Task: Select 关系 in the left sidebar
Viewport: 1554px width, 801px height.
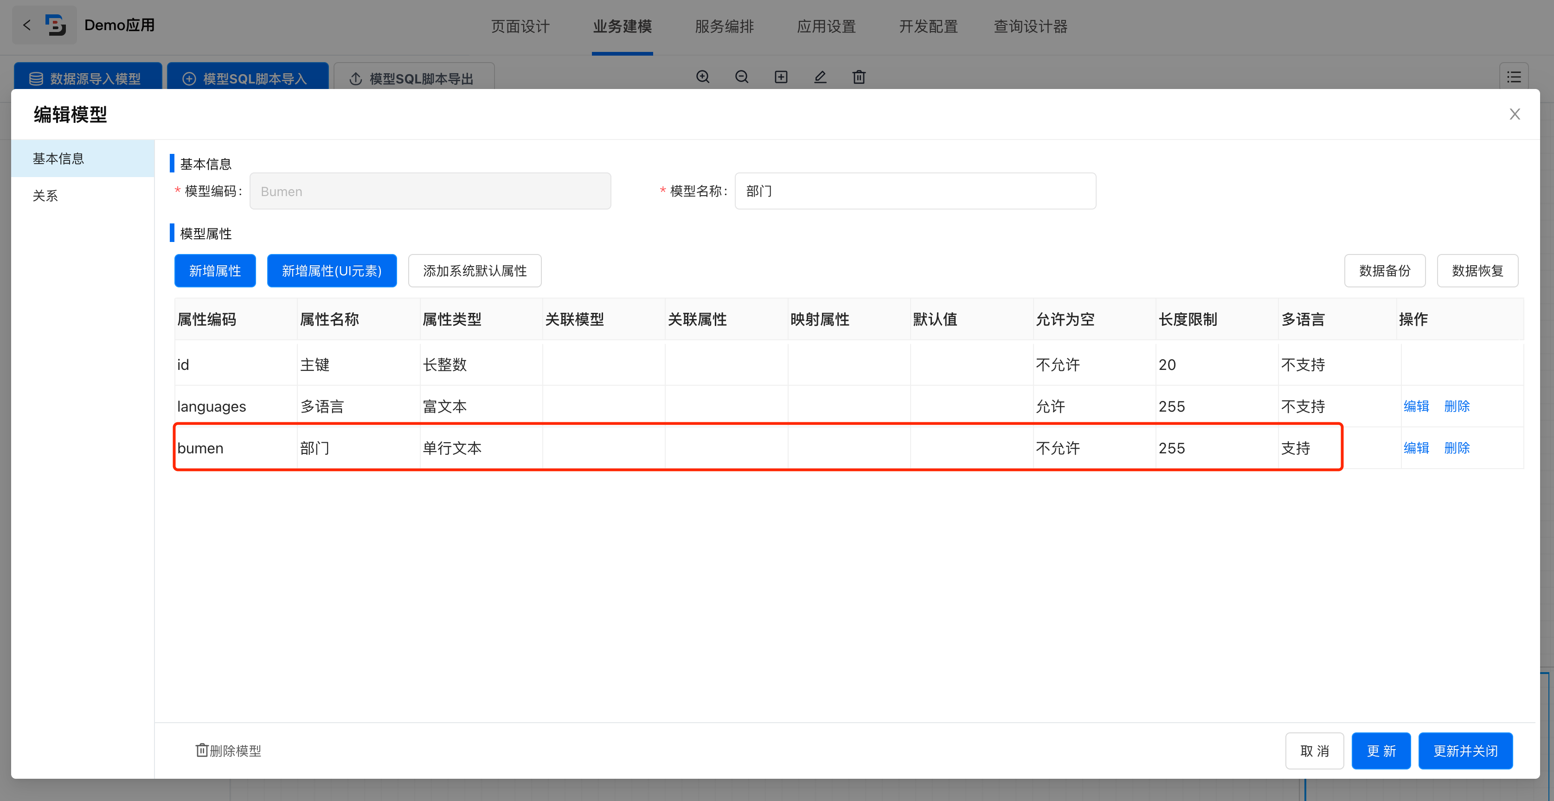Action: point(83,196)
